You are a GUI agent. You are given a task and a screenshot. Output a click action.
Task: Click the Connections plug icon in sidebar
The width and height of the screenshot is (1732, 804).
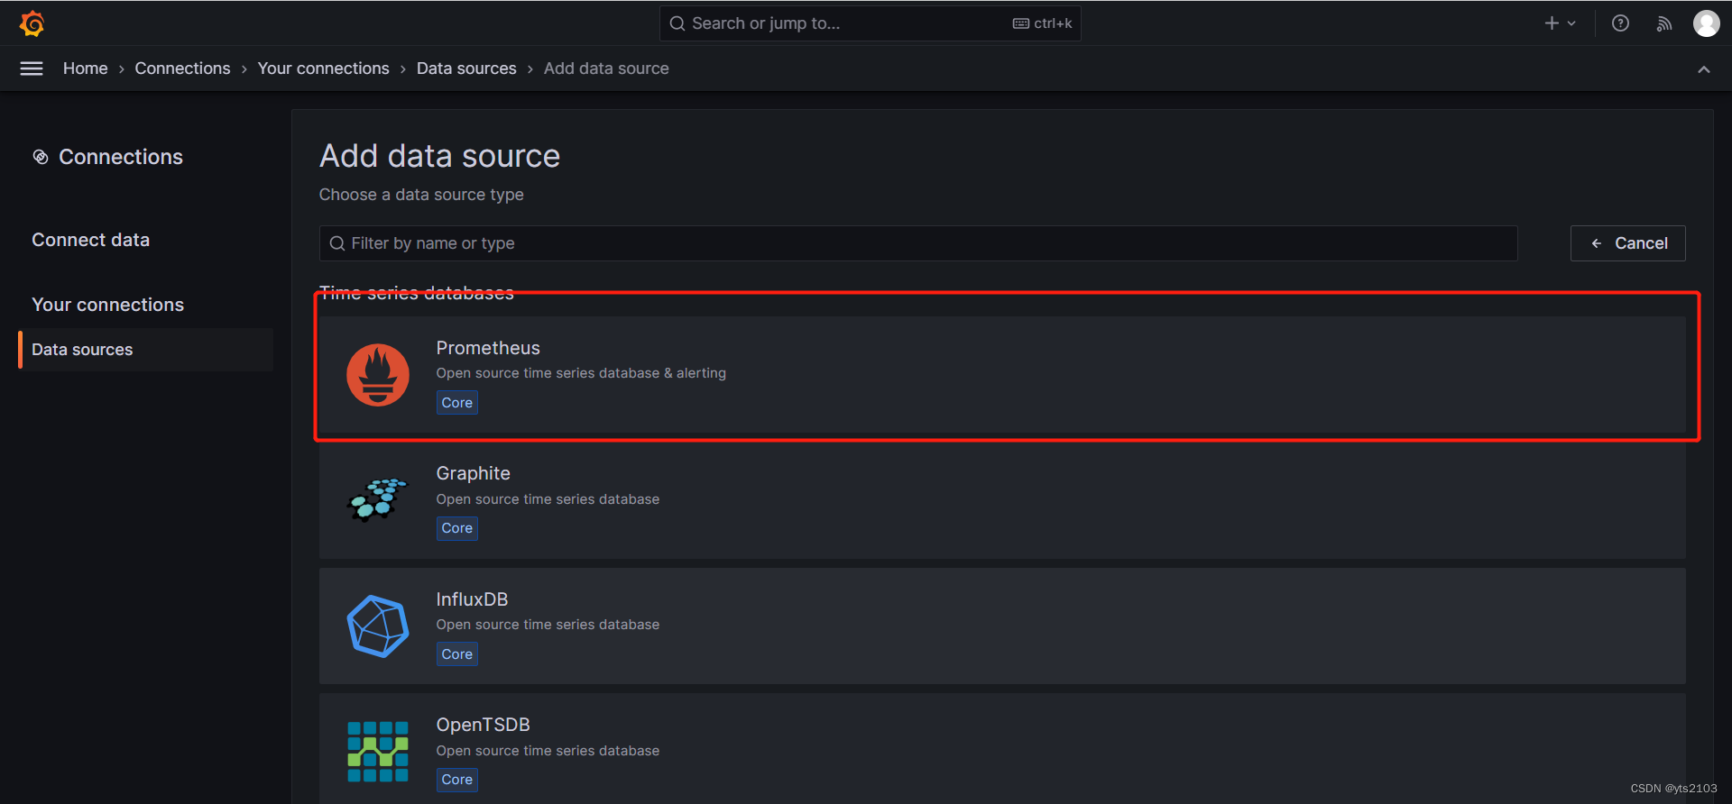click(x=41, y=157)
